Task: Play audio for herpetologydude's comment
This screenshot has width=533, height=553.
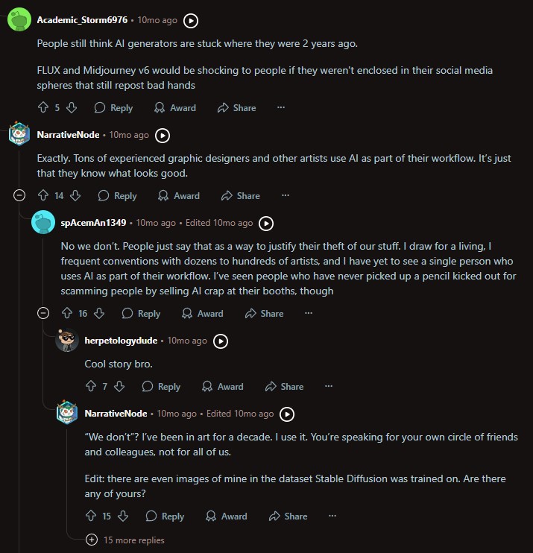Action: [221, 341]
